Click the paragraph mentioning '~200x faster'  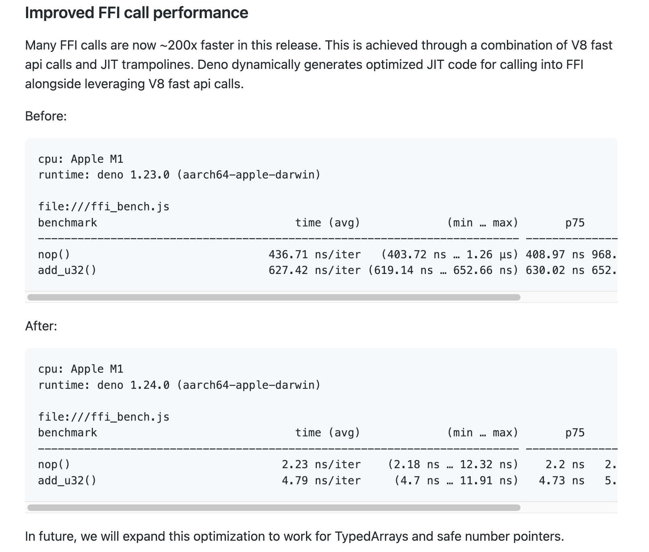[x=318, y=64]
